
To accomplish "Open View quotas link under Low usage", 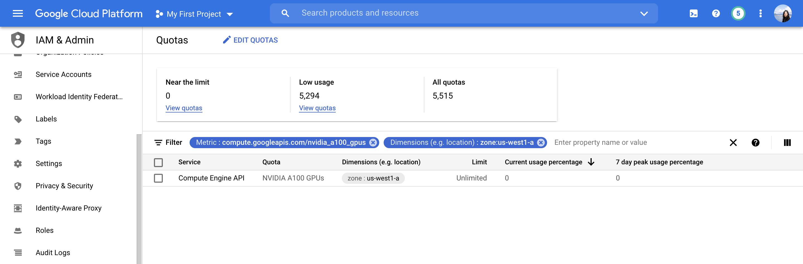I will (x=317, y=108).
